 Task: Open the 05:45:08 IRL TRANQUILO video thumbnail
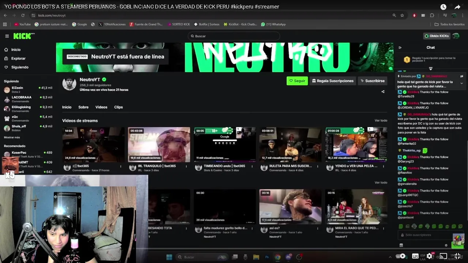(x=159, y=145)
